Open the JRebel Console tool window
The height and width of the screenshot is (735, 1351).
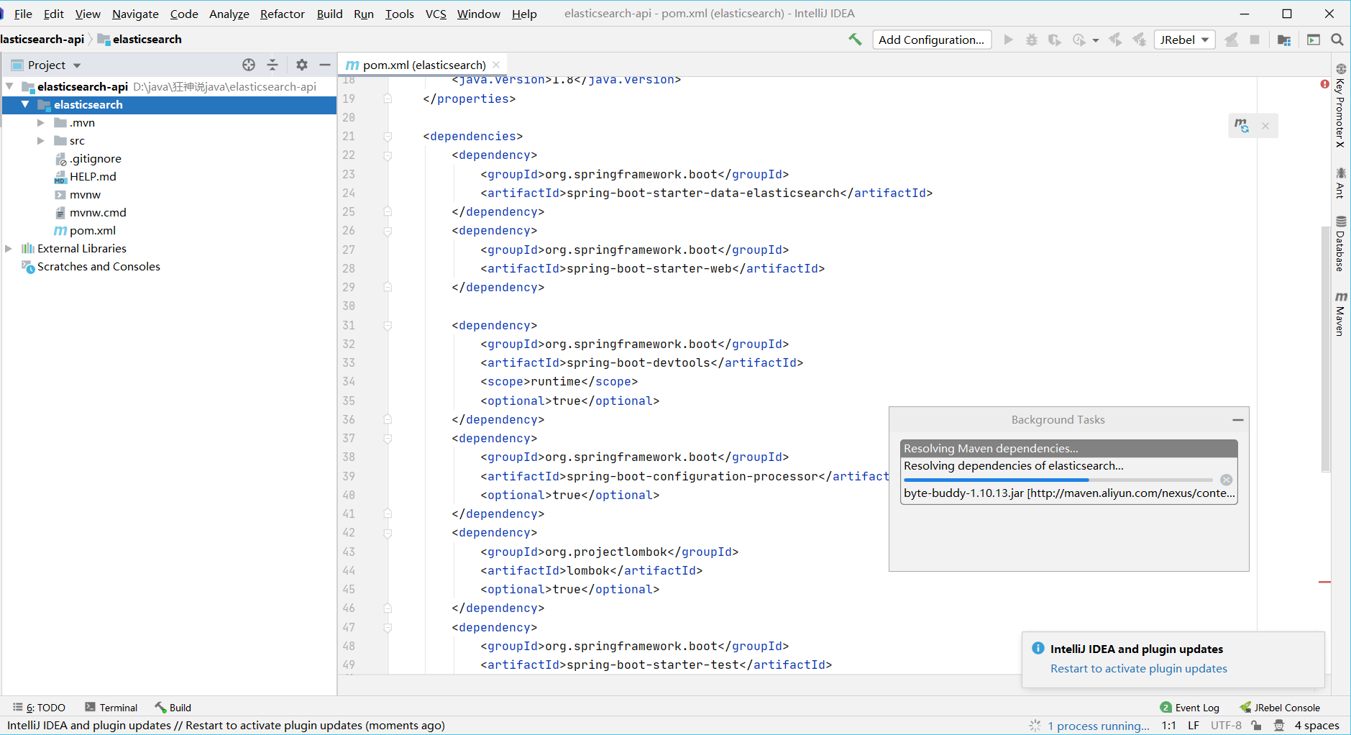(1280, 708)
